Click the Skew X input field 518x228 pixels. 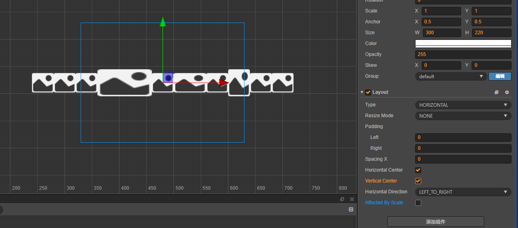click(x=441, y=65)
